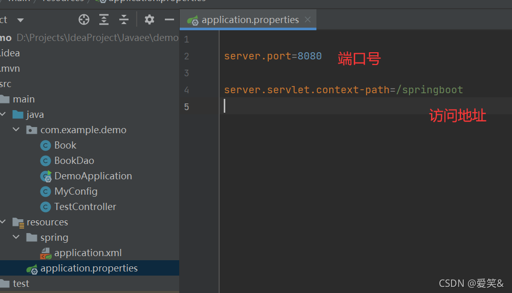Click the Collapse All toolbar icon

tap(124, 20)
